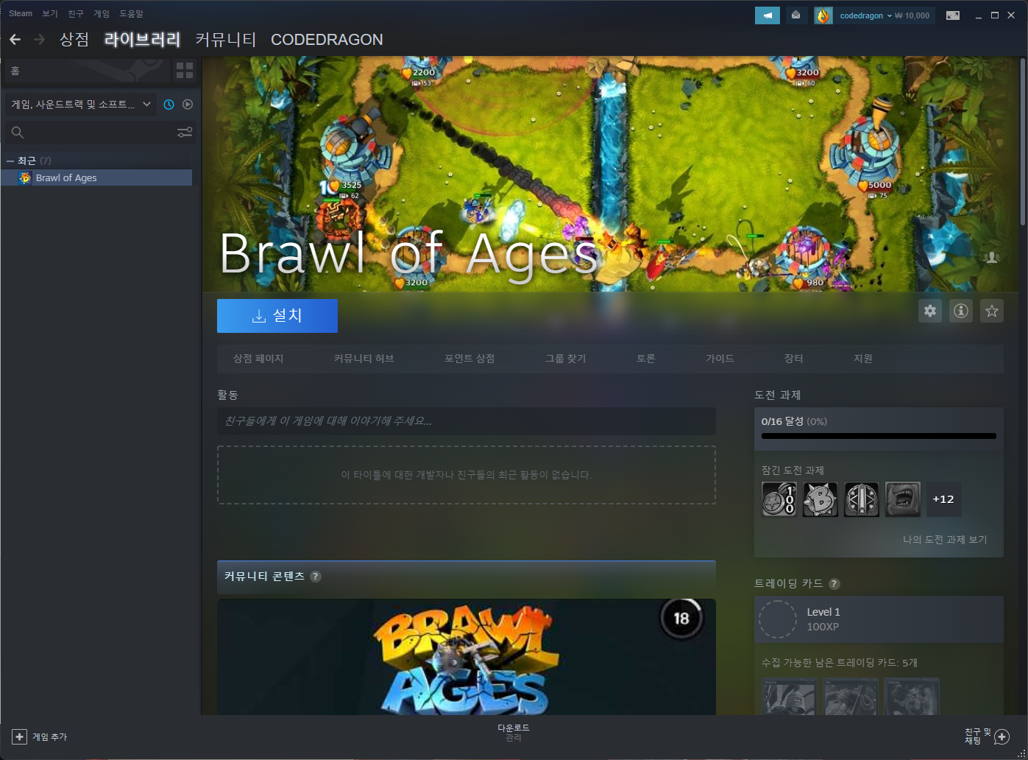Screen dimensions: 1028x760
Task: Click second trading card thumbnail
Action: [851, 696]
